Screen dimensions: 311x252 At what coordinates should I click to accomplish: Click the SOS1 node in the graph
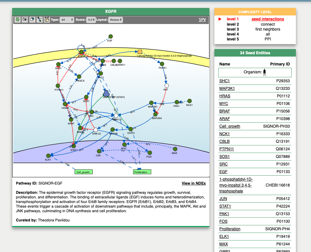point(86,97)
